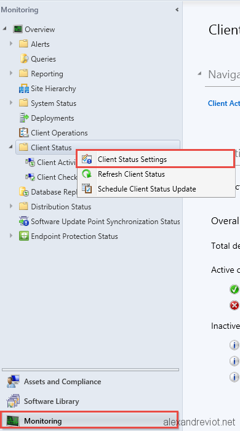Click the Monitoring workspace icon
The height and width of the screenshot is (431, 240).
click(13, 421)
